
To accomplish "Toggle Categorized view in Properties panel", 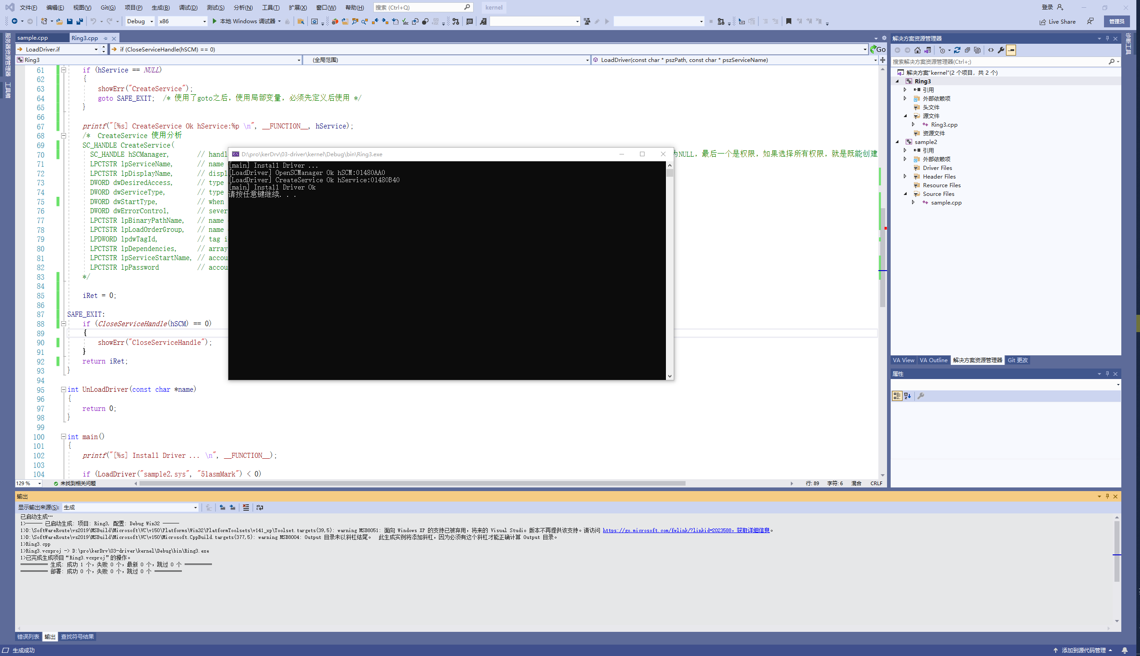I will click(897, 396).
